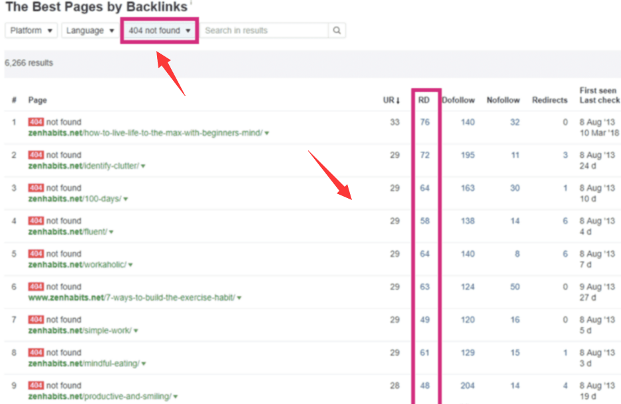
Task: Open the 7-ways-to-build-the-exercise-habit link
Action: pos(131,297)
